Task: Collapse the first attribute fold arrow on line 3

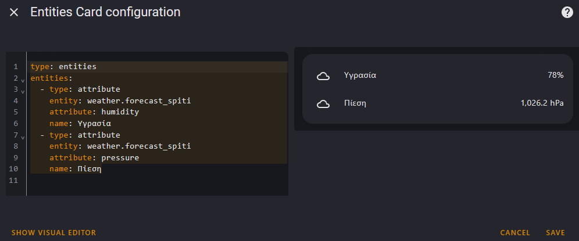Action: (x=23, y=91)
